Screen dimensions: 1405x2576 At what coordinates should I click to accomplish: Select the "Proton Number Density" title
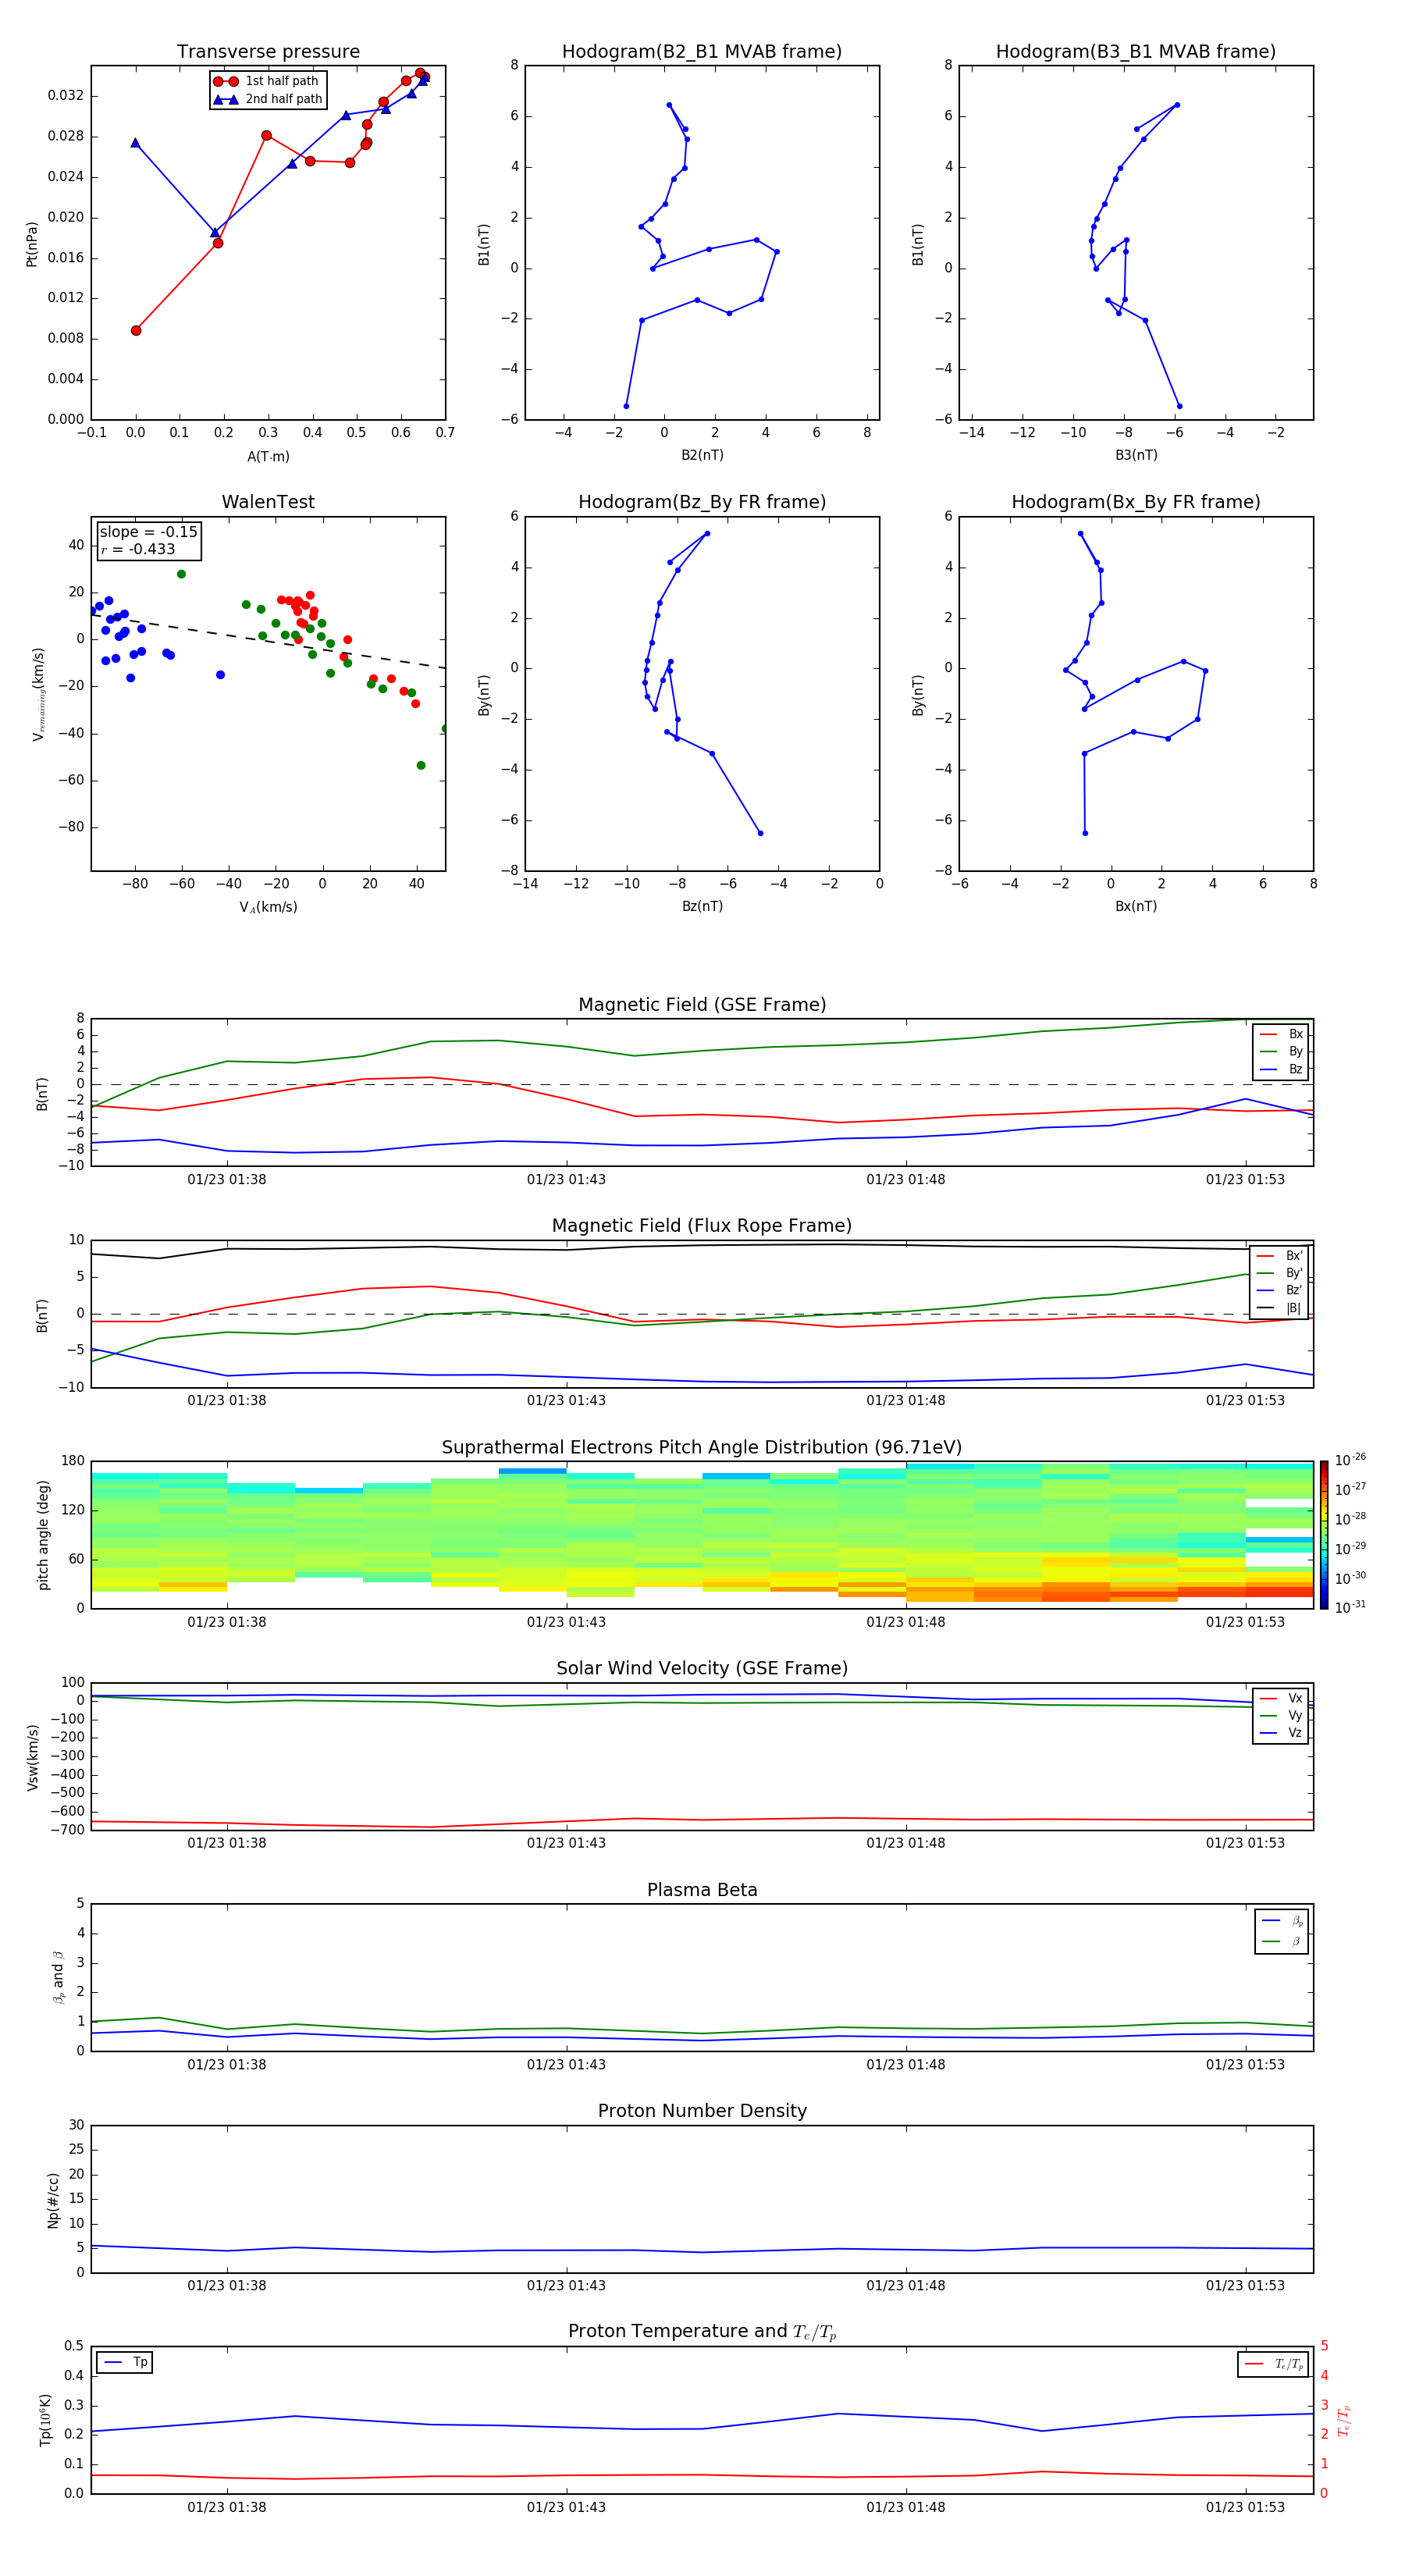(702, 2111)
